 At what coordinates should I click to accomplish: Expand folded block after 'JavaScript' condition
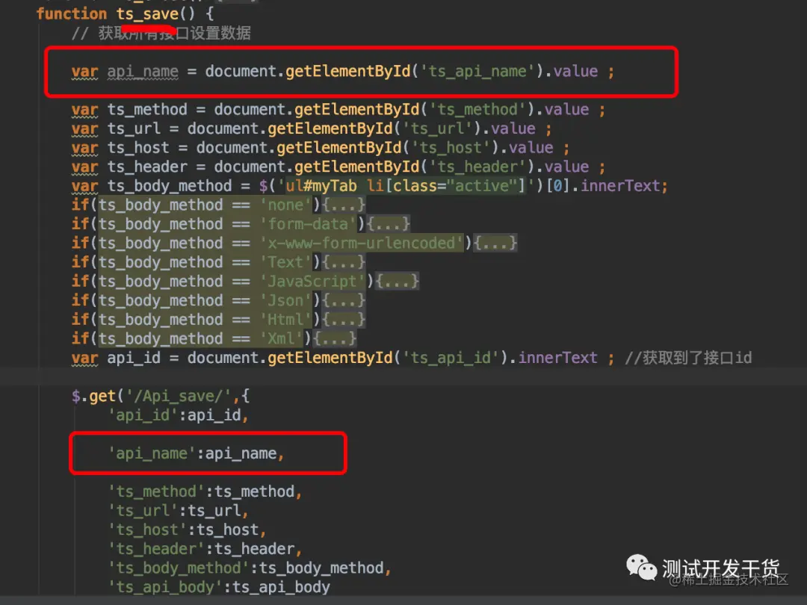398,282
